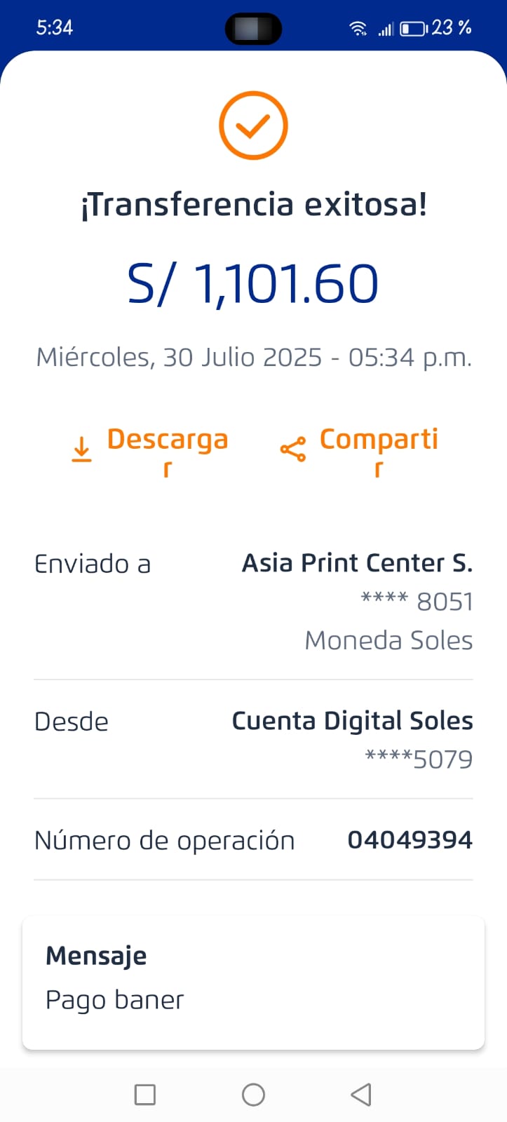
Task: Tap the Descargar button label
Action: 168,441
